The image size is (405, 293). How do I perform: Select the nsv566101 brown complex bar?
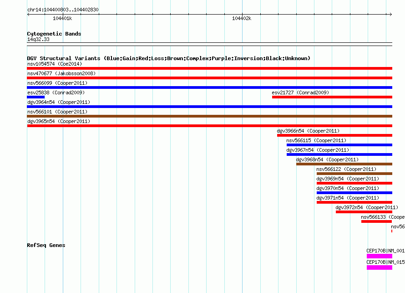click(x=209, y=116)
